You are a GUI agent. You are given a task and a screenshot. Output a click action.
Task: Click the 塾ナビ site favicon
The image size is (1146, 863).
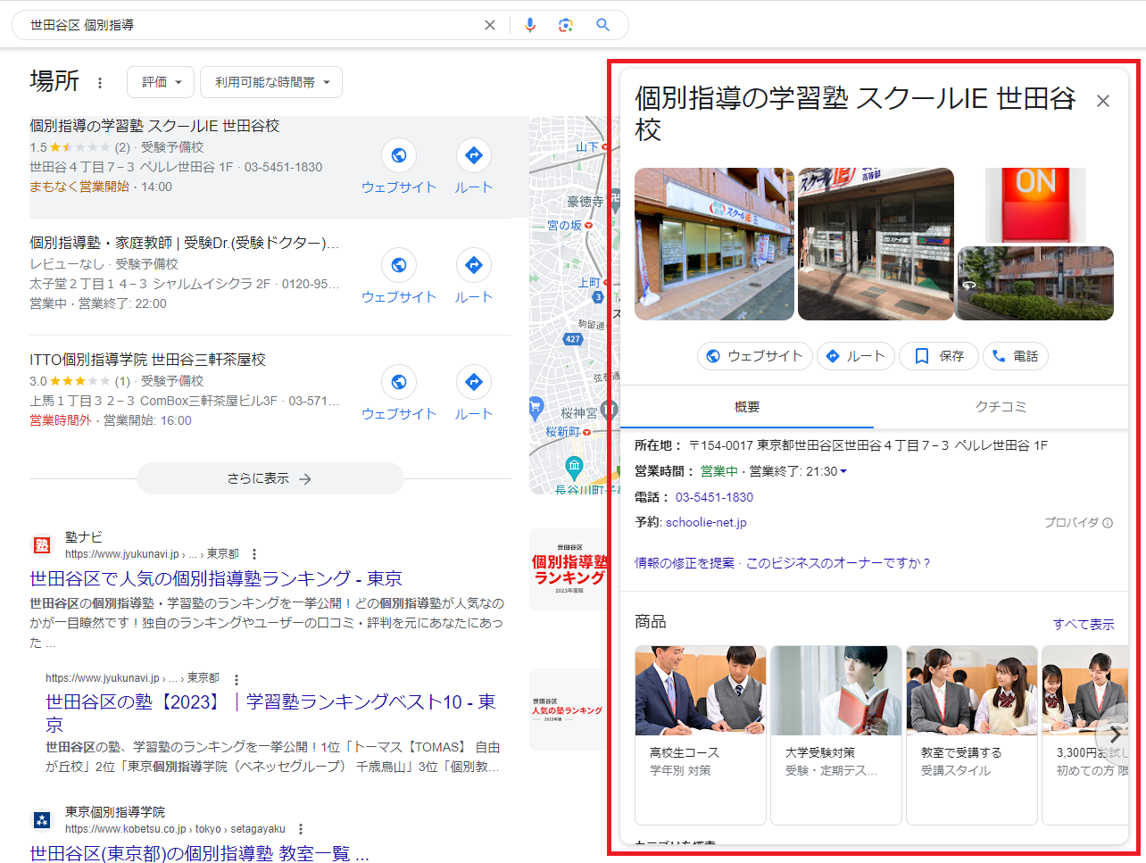point(42,544)
